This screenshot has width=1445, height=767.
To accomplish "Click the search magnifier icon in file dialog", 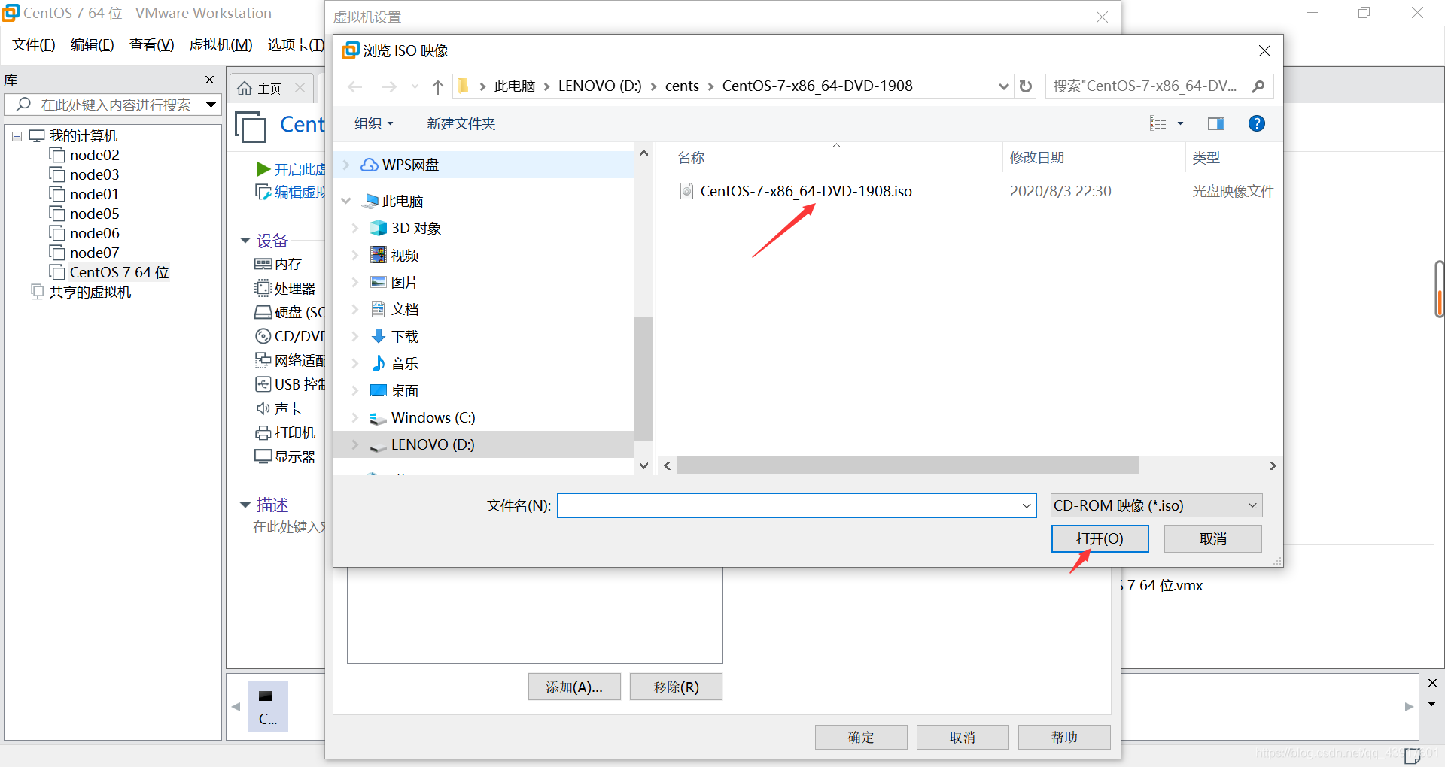I will pyautogui.click(x=1258, y=86).
